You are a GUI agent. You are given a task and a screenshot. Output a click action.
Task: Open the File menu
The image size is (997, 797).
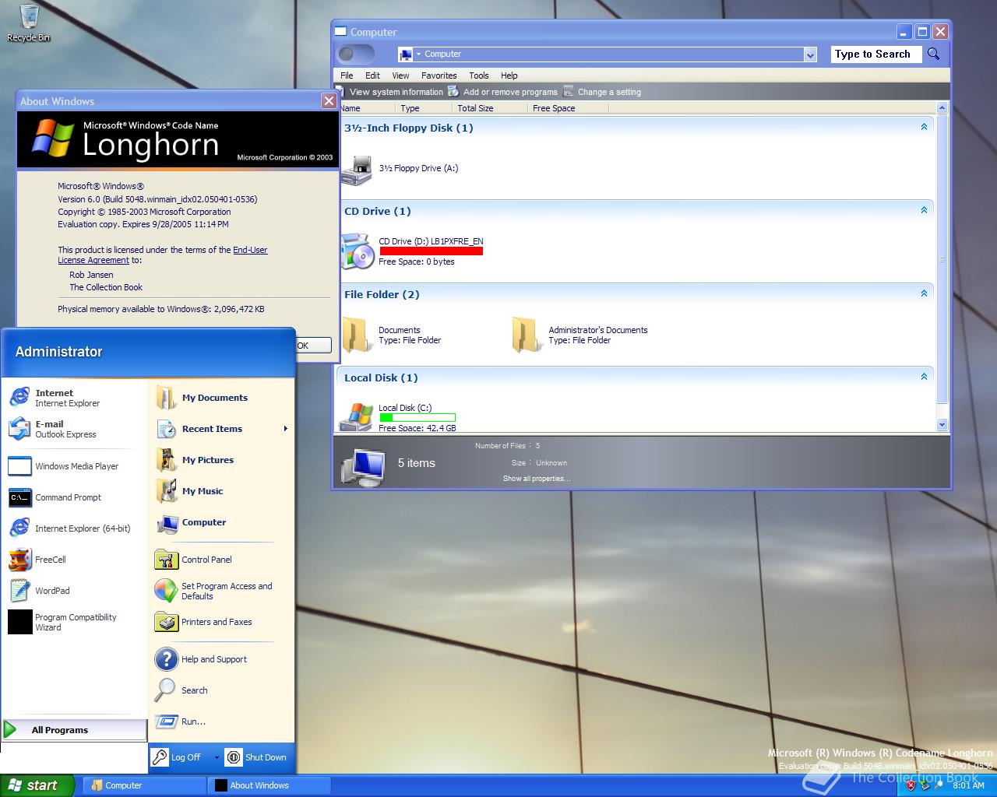point(347,75)
